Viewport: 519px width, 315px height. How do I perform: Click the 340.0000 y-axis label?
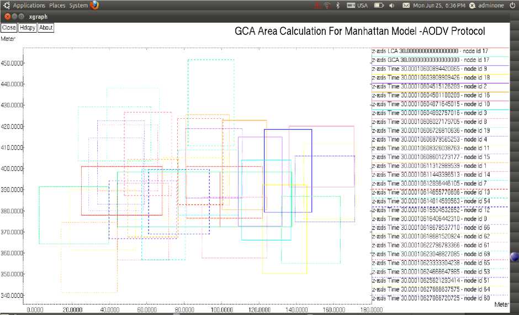click(12, 296)
